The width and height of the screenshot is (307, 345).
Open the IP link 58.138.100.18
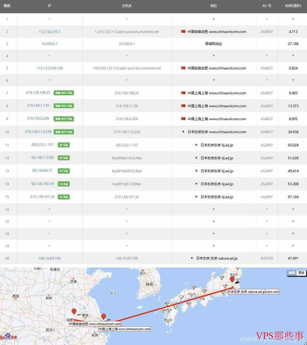(42, 183)
